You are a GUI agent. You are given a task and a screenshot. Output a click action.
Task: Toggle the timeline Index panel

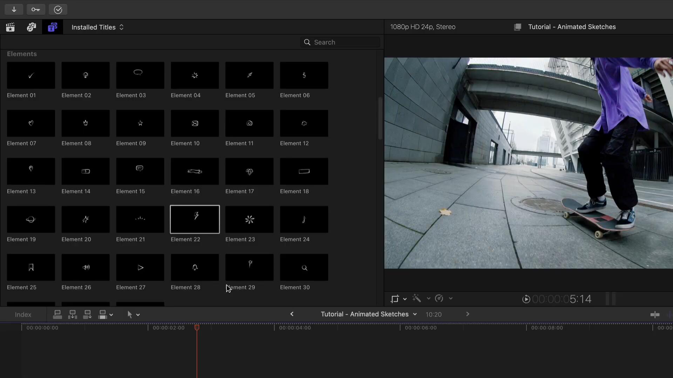[x=23, y=315]
